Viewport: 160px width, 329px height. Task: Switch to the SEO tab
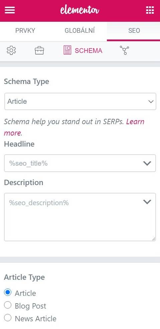coord(134,31)
